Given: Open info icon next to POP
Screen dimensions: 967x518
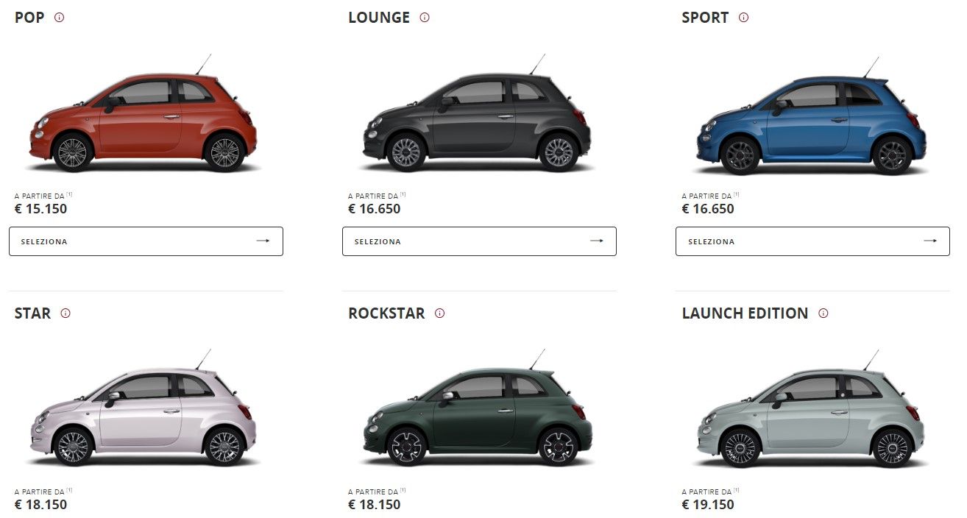Looking at the screenshot, I should point(60,18).
